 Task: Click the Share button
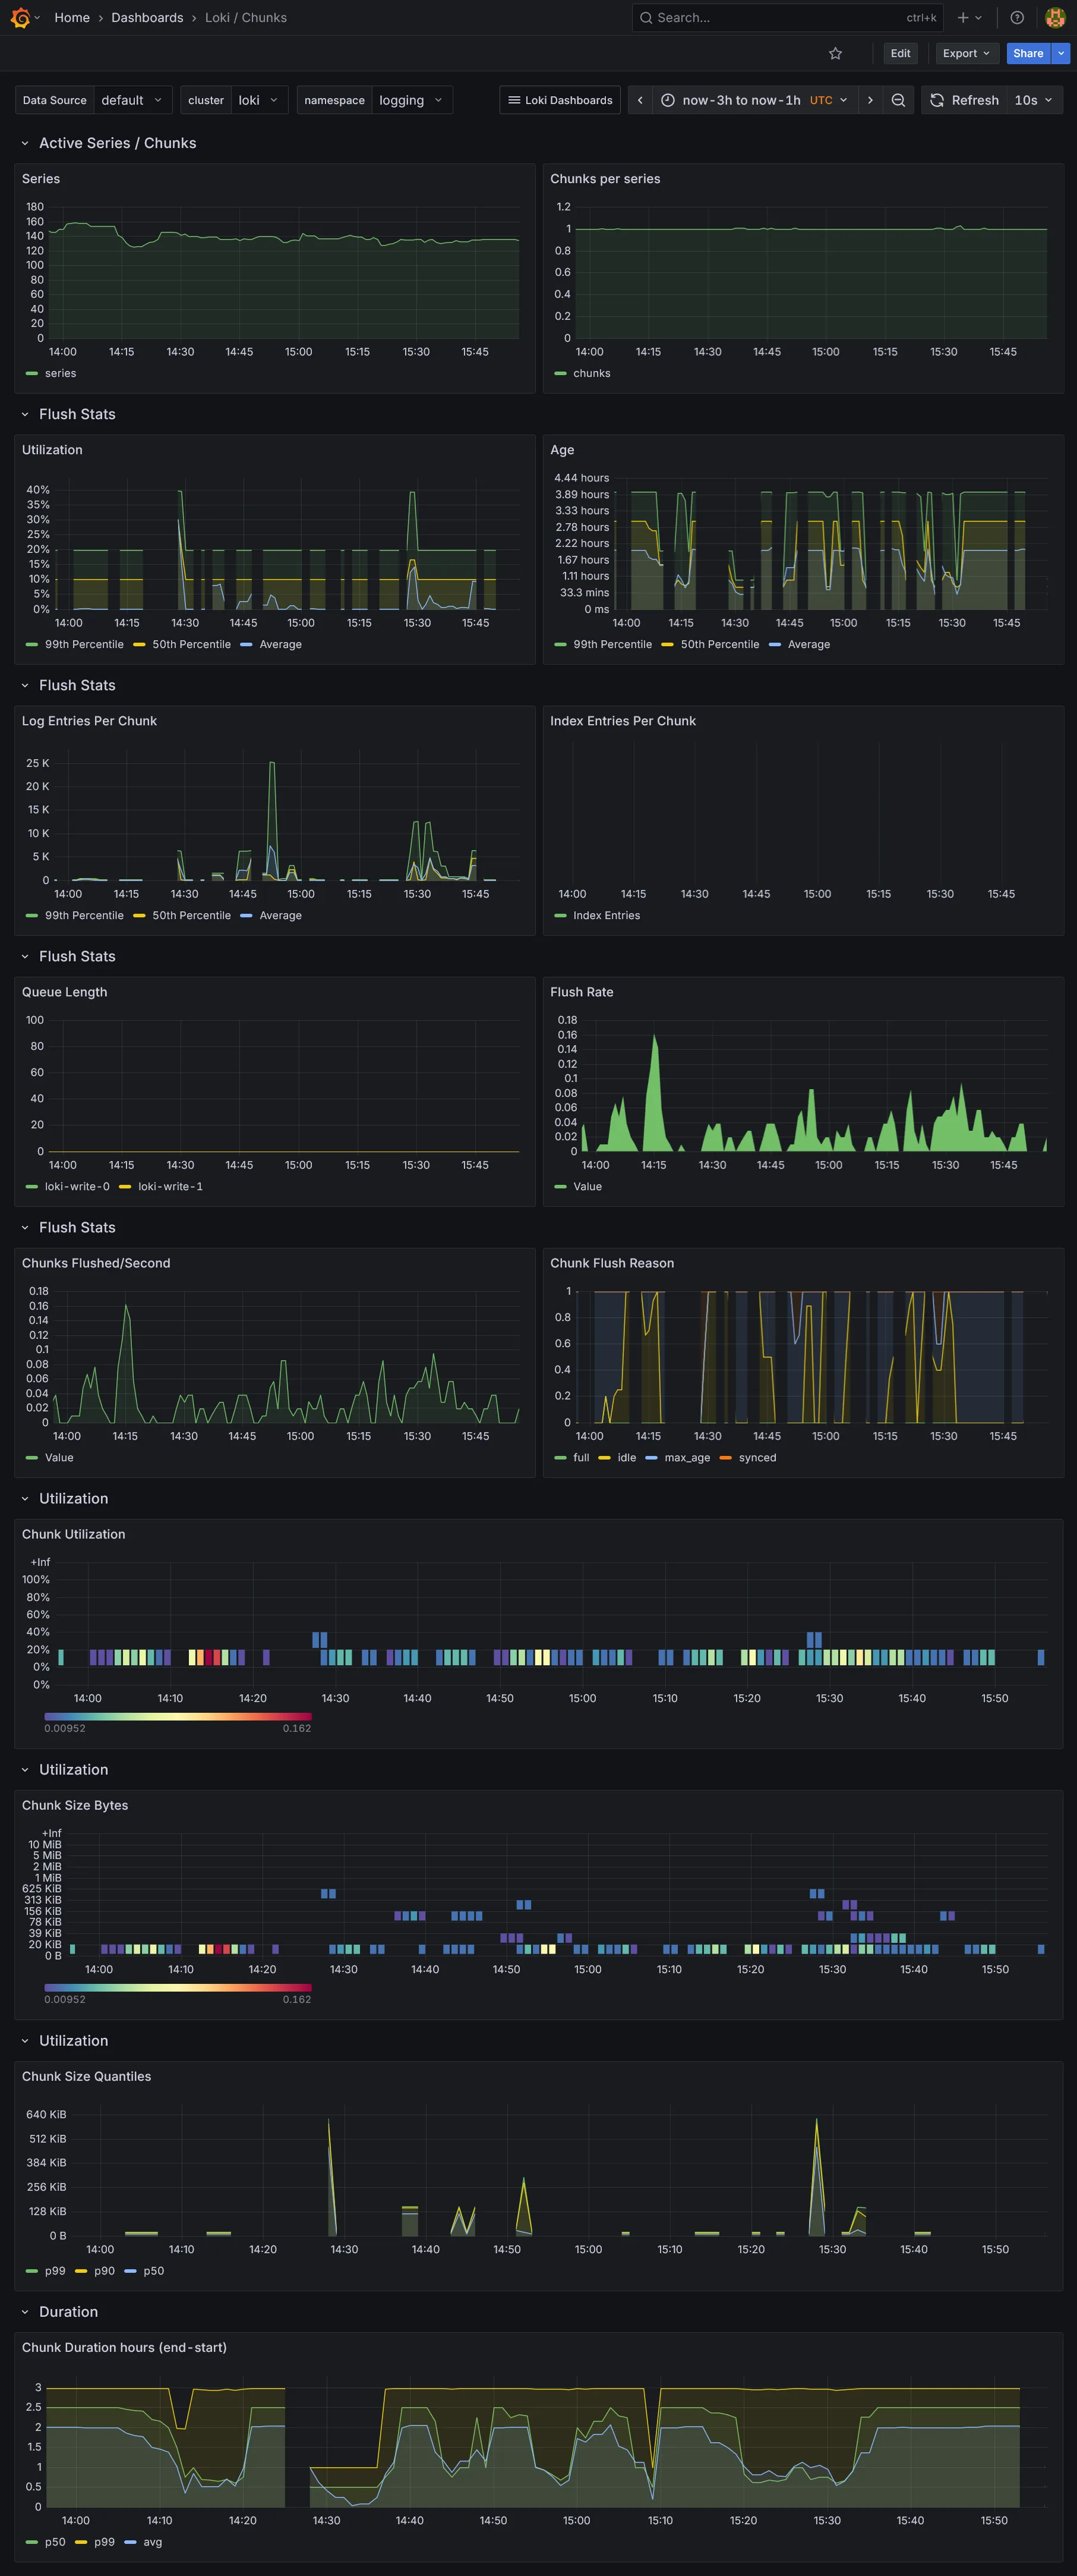(x=1028, y=53)
